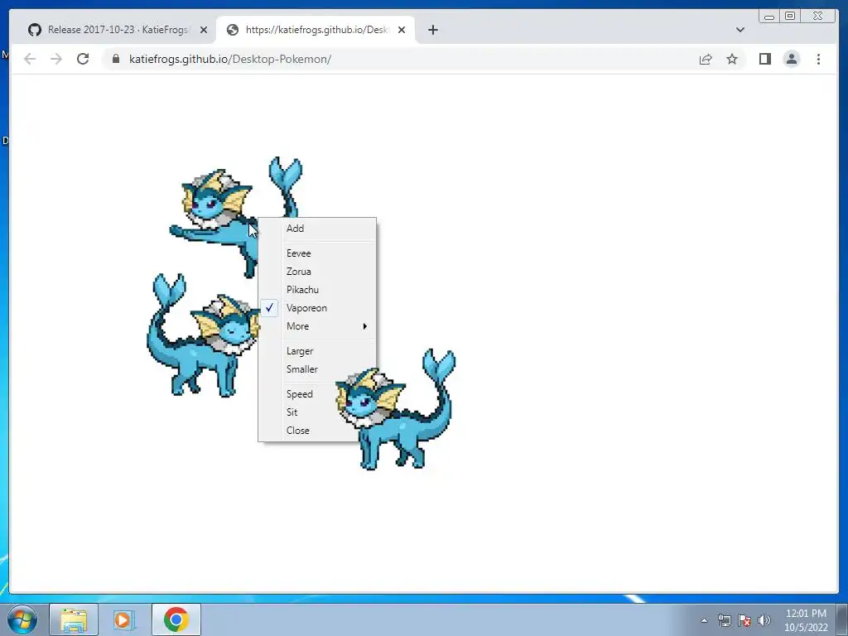Show hidden tray icons arrow
Image resolution: width=848 pixels, height=636 pixels.
(704, 620)
